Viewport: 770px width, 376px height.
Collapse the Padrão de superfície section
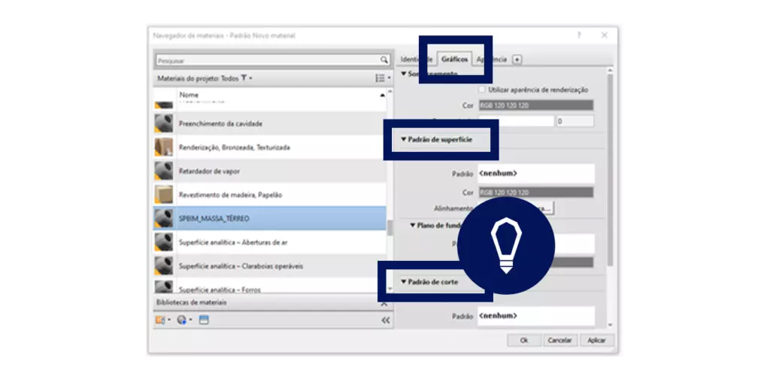(404, 140)
